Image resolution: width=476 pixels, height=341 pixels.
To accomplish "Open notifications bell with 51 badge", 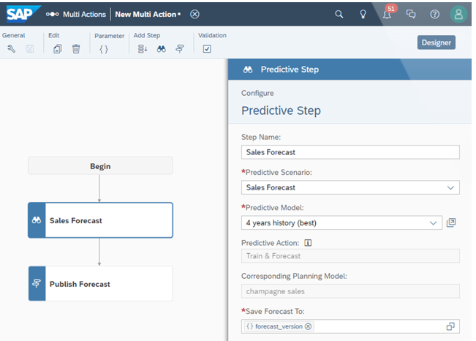I will click(x=388, y=14).
